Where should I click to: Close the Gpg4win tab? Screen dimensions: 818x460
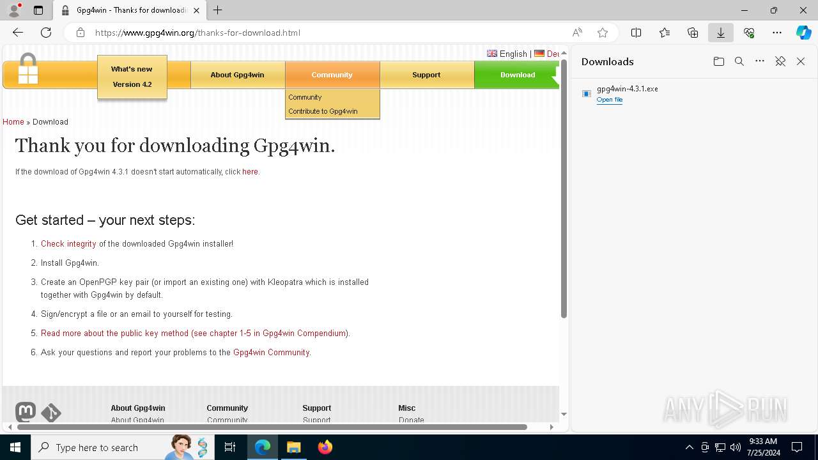click(x=196, y=10)
